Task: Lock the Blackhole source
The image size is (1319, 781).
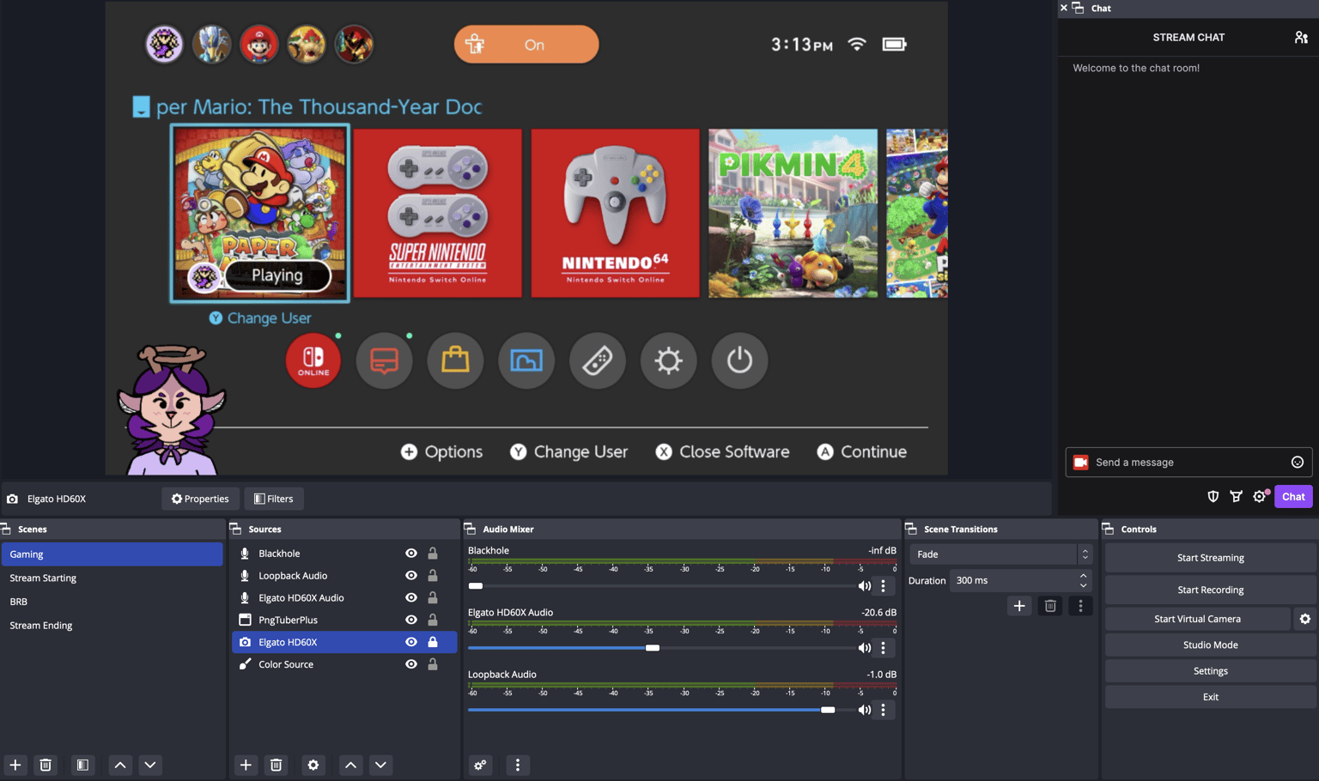Action: click(x=433, y=554)
